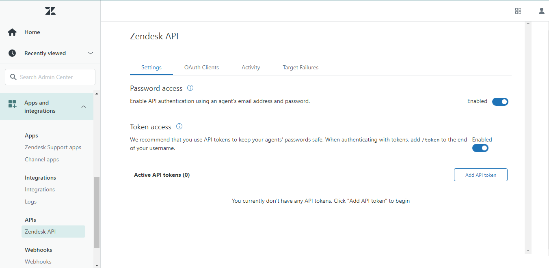Click the search magnifier icon

[14, 77]
